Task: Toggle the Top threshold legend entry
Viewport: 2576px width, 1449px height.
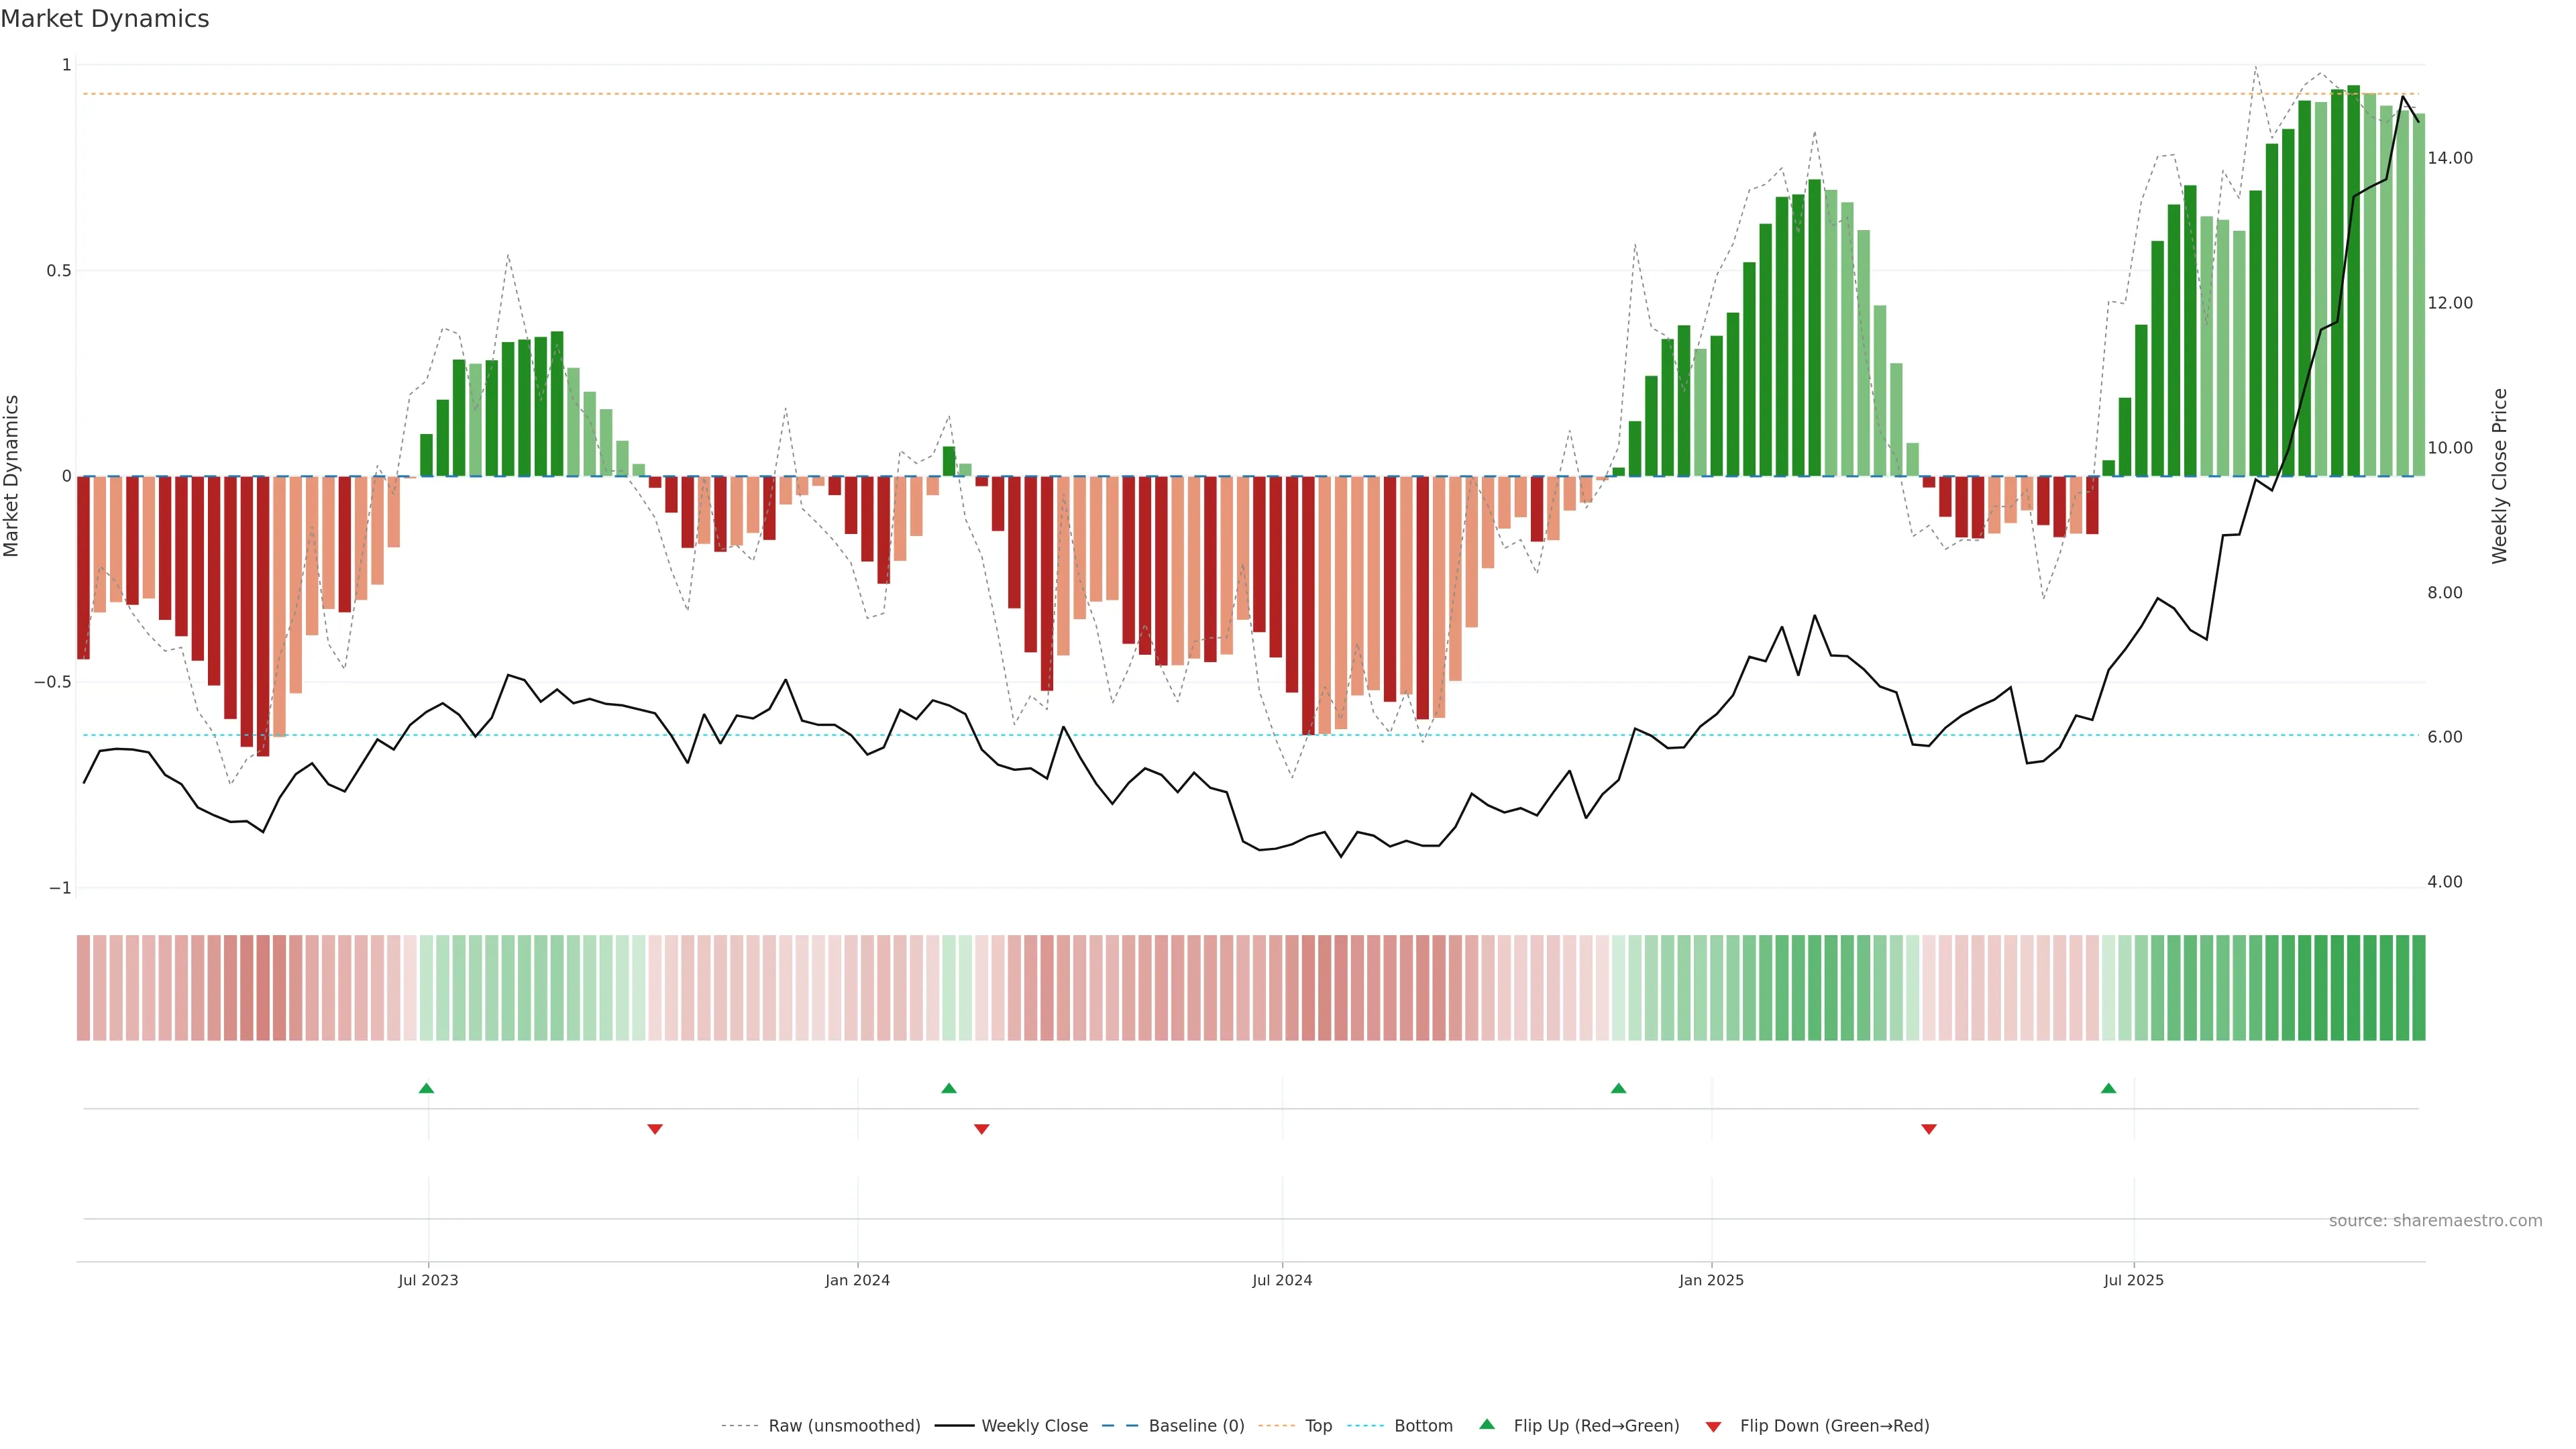Action: (x=1318, y=1426)
